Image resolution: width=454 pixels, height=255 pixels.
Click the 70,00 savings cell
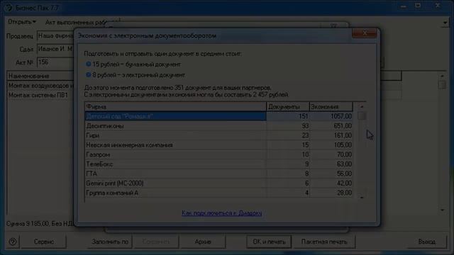(x=331, y=154)
